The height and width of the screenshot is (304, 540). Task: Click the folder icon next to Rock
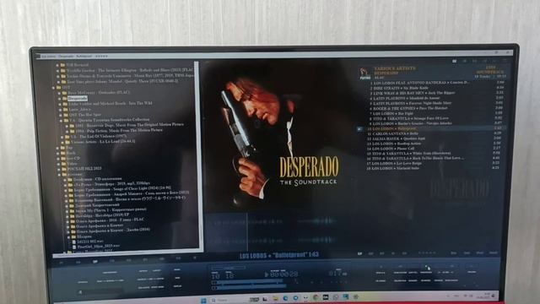64,153
